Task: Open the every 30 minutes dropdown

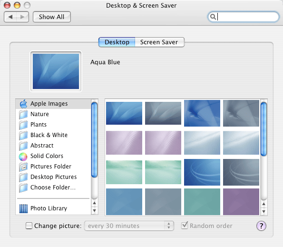Action: pyautogui.click(x=129, y=226)
